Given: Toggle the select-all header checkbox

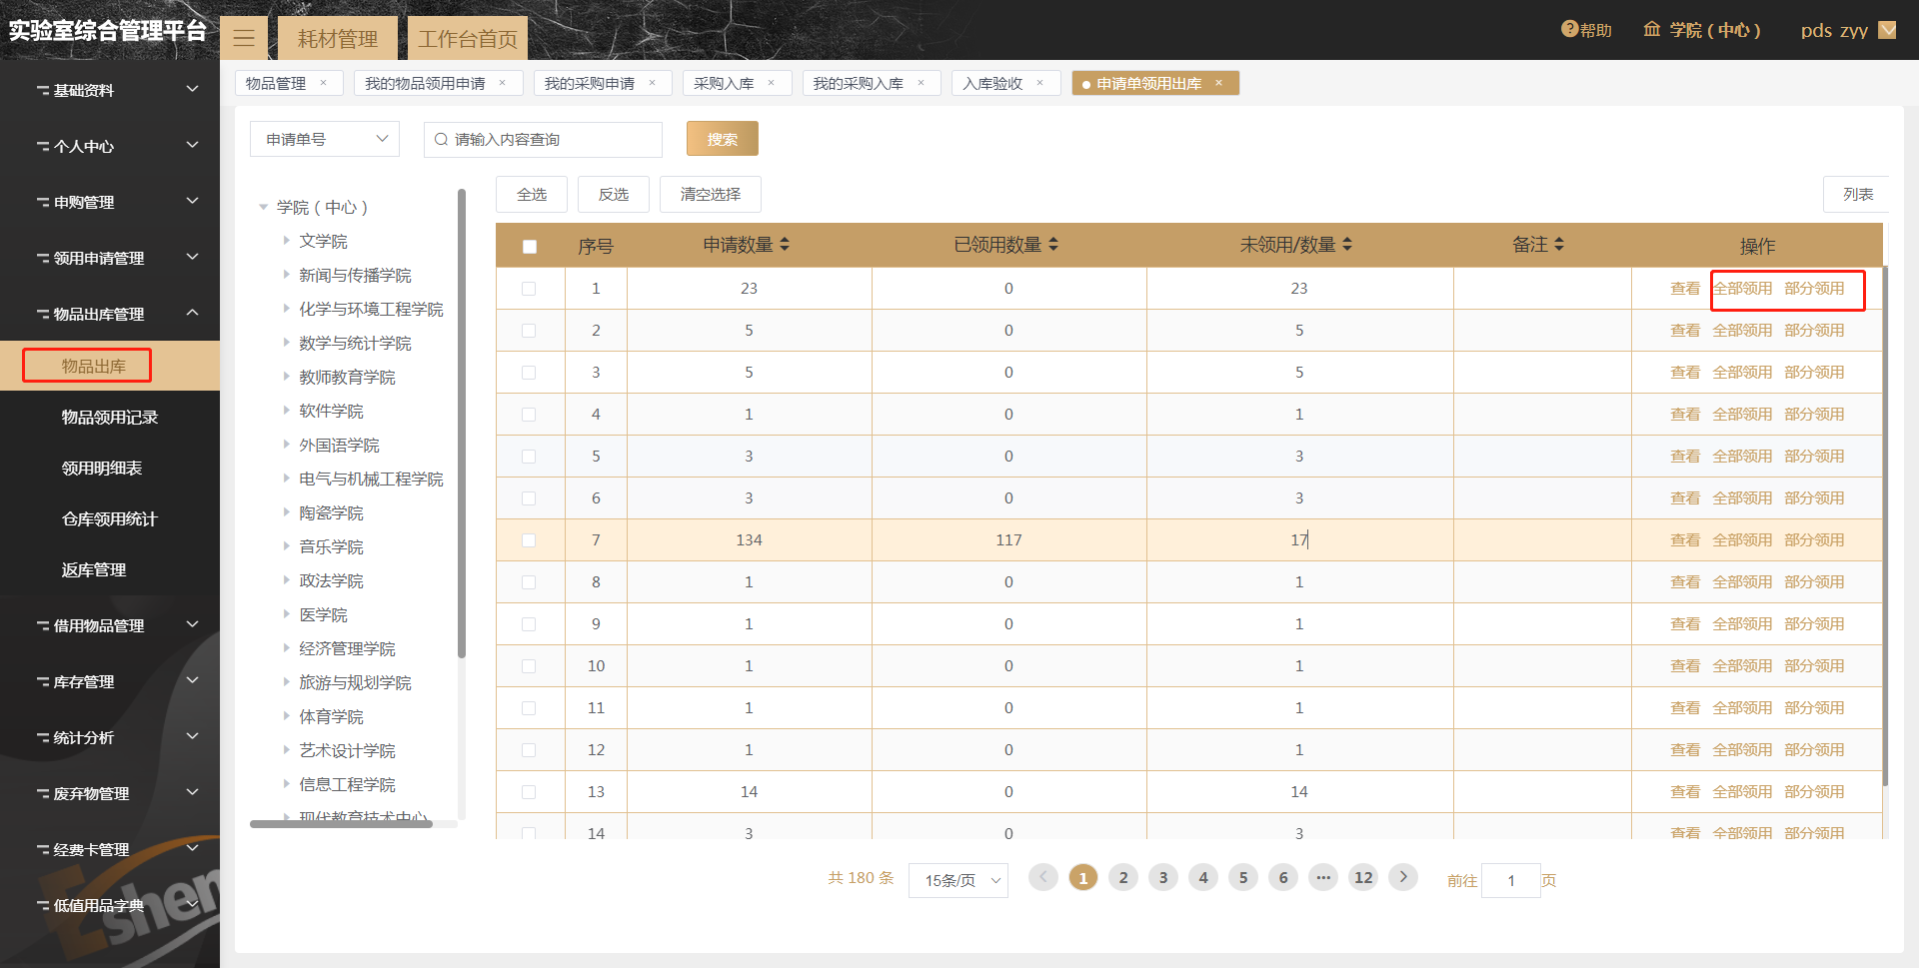Looking at the screenshot, I should pyautogui.click(x=530, y=247).
